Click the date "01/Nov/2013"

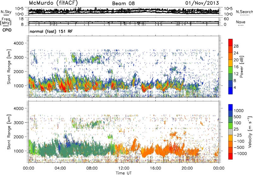202,3
